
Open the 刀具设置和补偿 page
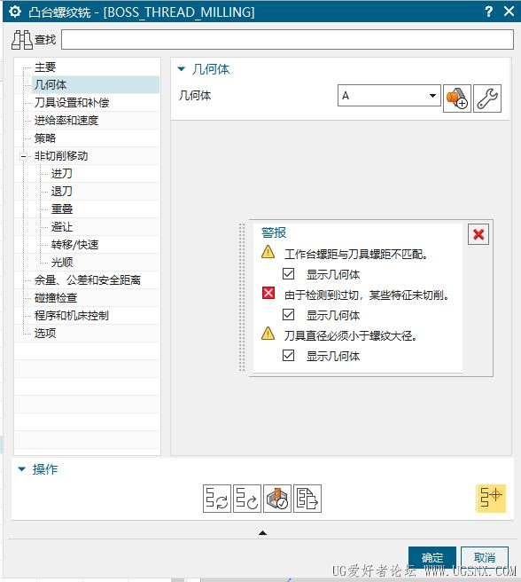pos(72,103)
